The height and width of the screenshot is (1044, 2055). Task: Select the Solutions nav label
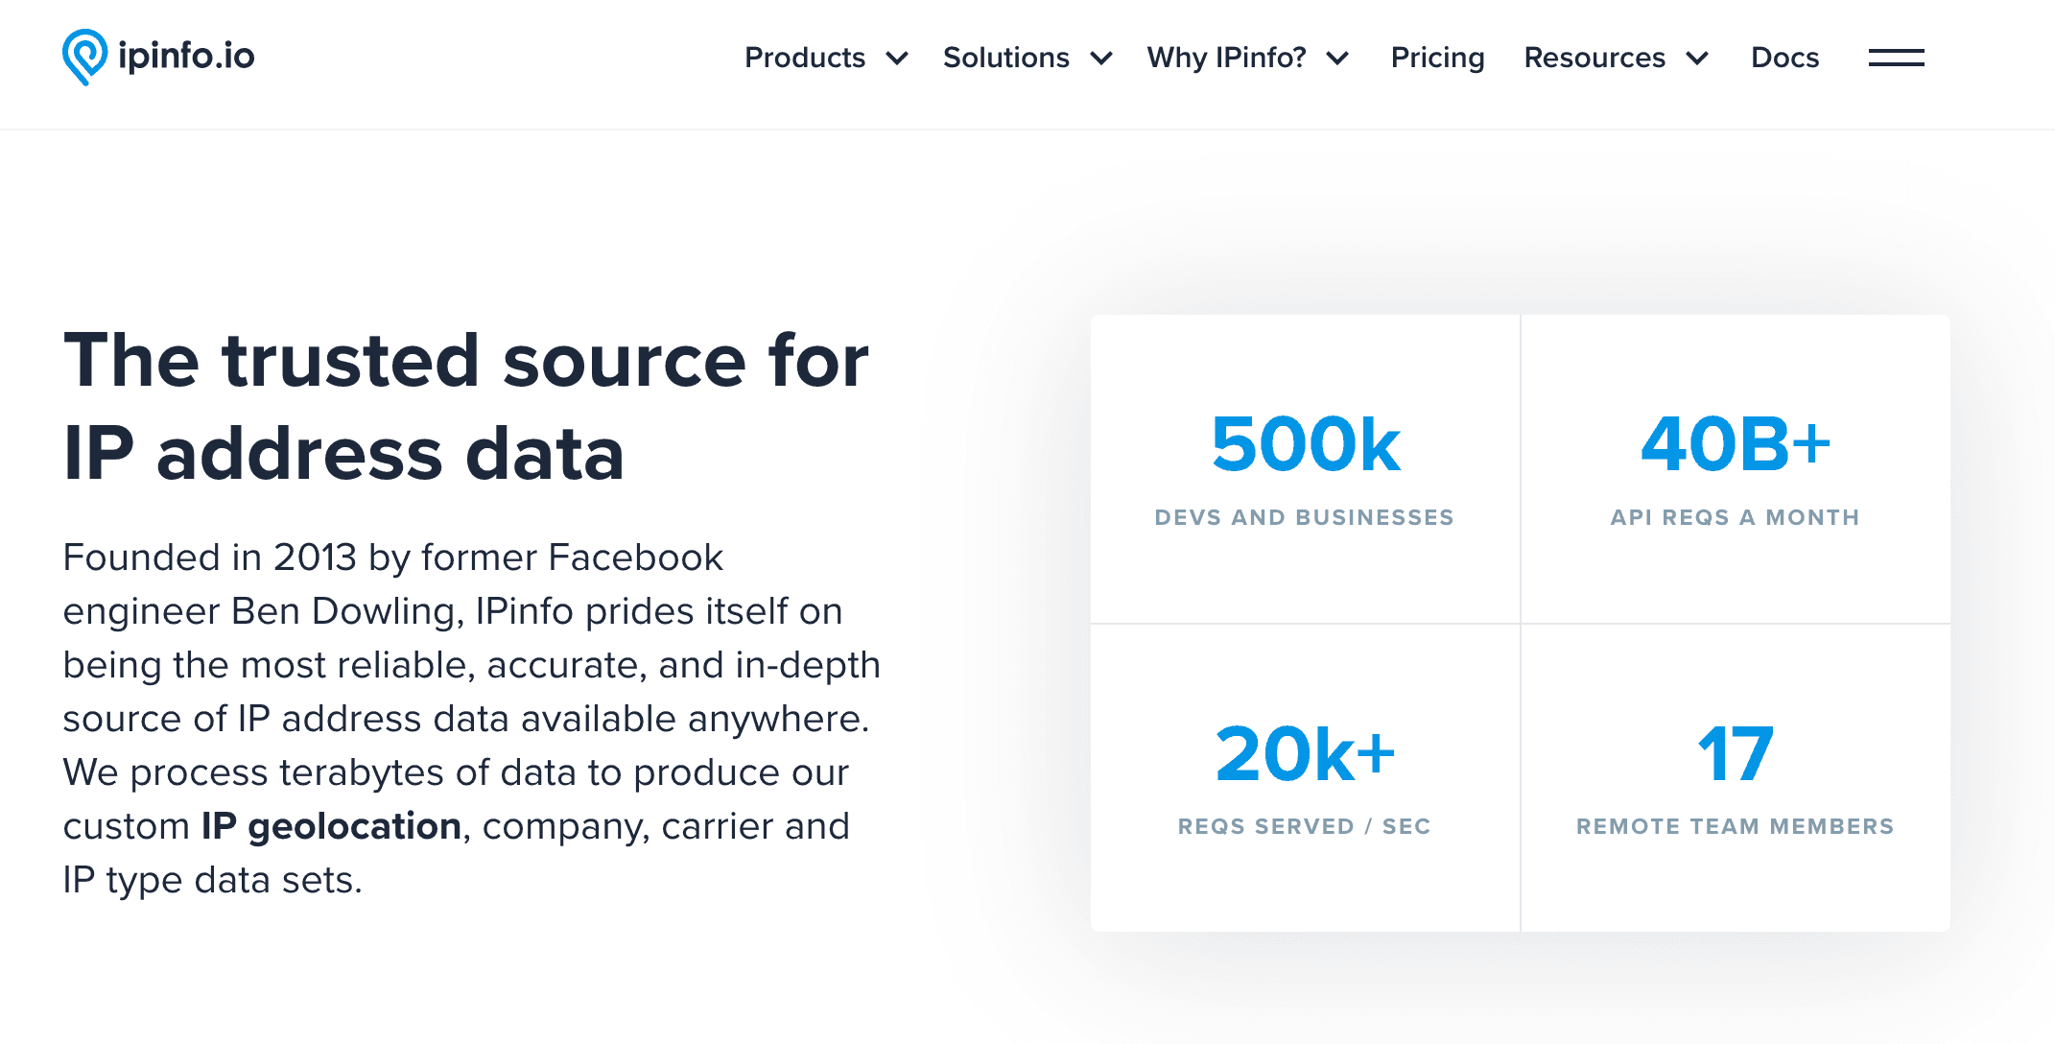(1005, 58)
